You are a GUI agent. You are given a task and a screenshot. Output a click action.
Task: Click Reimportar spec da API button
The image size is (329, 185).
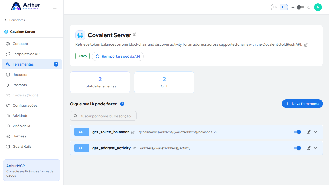[x=118, y=56]
